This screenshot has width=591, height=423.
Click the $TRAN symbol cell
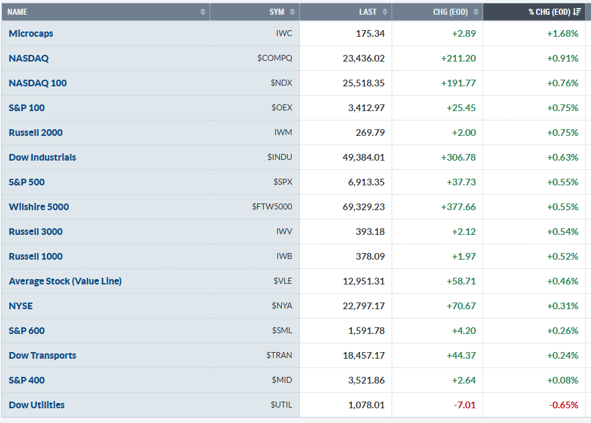pyautogui.click(x=279, y=355)
